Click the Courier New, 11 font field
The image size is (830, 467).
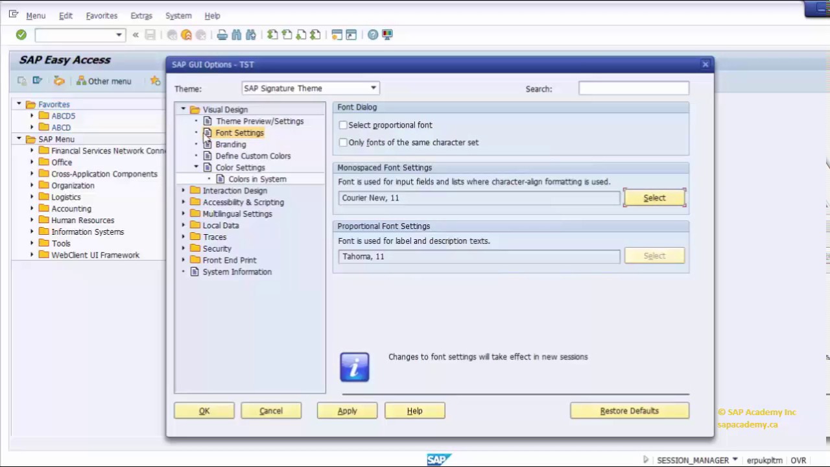pyautogui.click(x=479, y=198)
